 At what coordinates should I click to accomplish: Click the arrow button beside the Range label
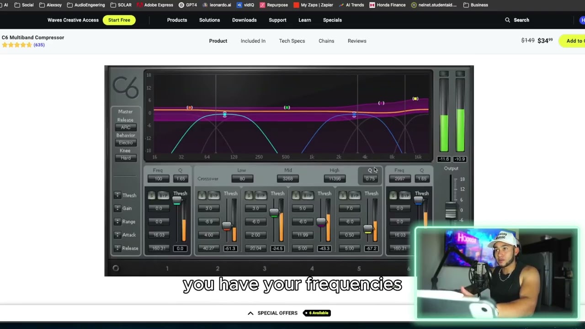[x=117, y=222]
